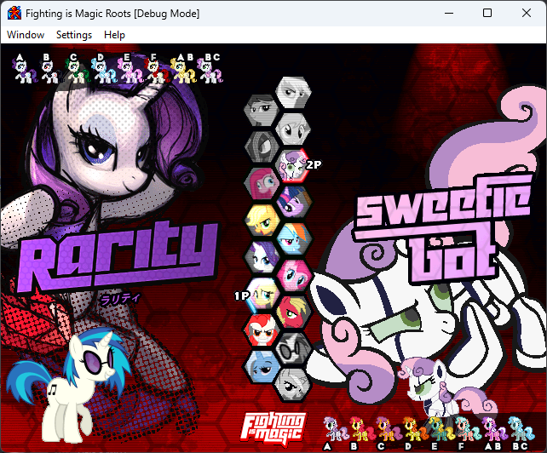Click the Fighting is Magic logo
This screenshot has width=547, height=453.
coord(273,429)
